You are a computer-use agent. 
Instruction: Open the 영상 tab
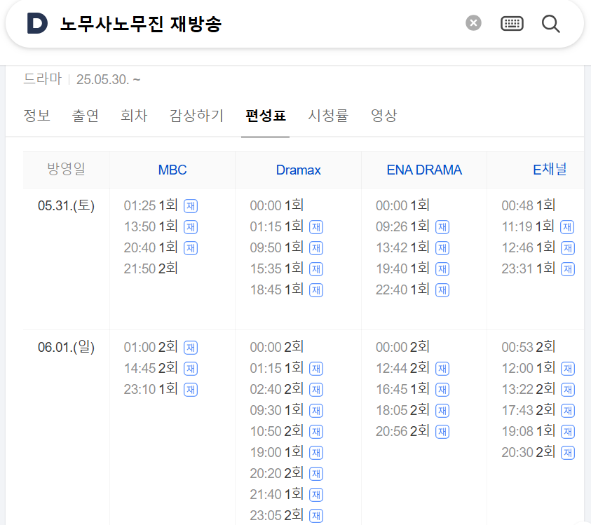coord(383,116)
